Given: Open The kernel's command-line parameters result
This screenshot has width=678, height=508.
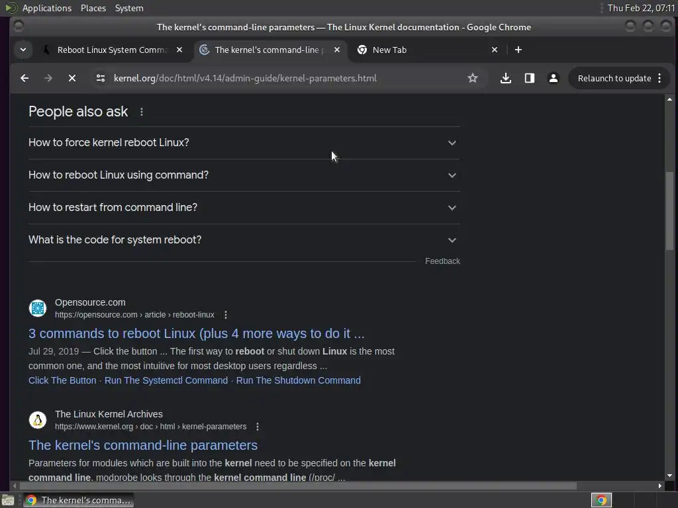Looking at the screenshot, I should pos(143,445).
